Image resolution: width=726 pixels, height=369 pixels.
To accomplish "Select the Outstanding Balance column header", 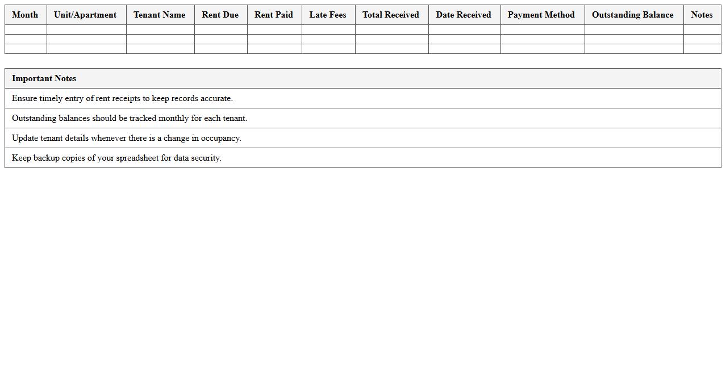I will [x=632, y=15].
